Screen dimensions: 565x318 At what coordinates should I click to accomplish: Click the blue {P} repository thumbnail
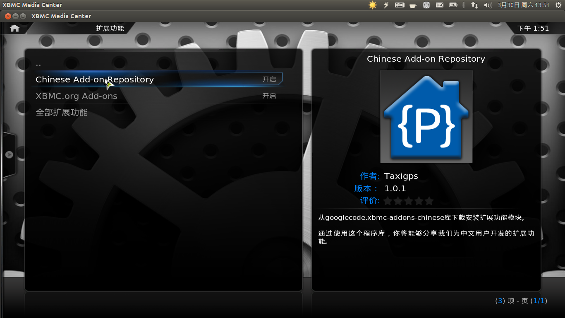point(426,116)
